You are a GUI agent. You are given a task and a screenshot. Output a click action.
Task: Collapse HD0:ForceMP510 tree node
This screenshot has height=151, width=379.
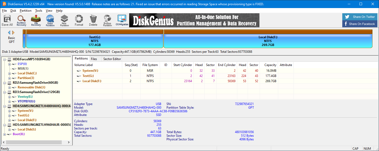pos(5,59)
